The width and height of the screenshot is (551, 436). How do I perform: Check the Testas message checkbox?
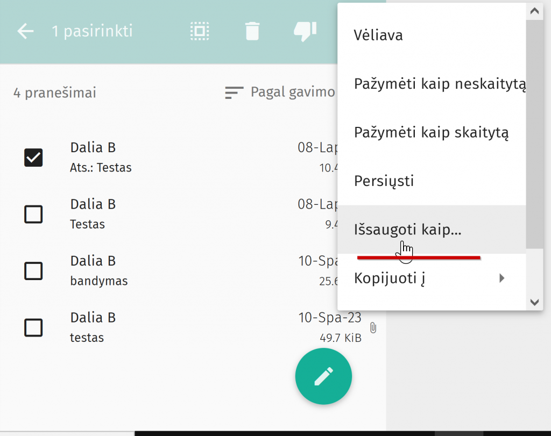(x=33, y=215)
